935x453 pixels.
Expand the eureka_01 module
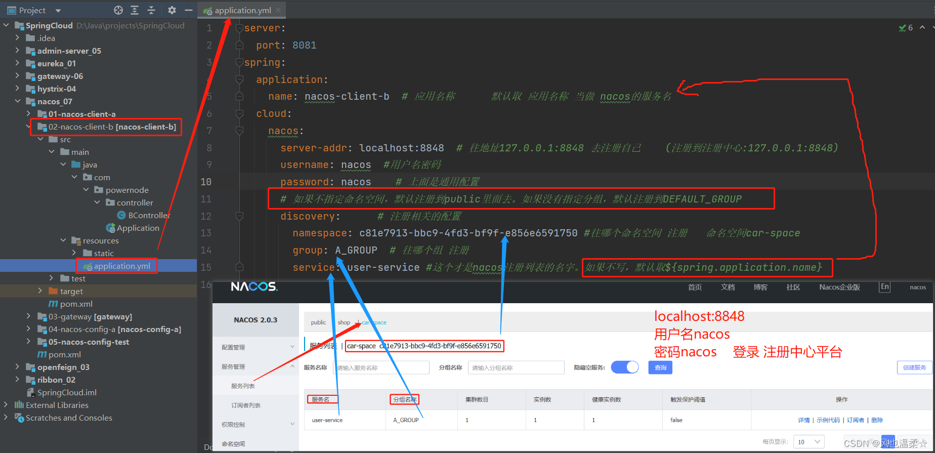click(17, 63)
